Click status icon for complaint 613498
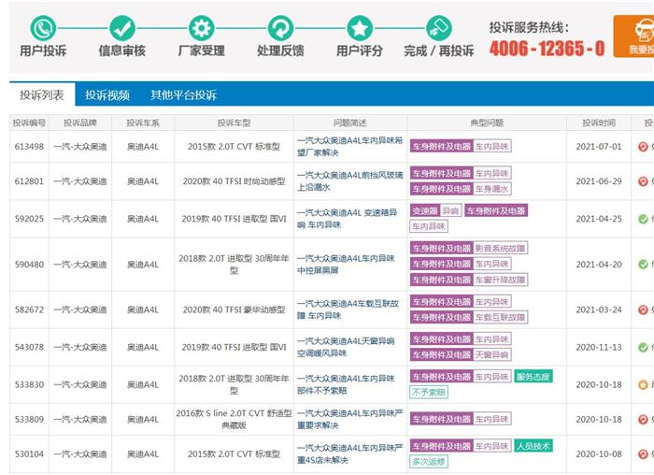 pos(643,147)
